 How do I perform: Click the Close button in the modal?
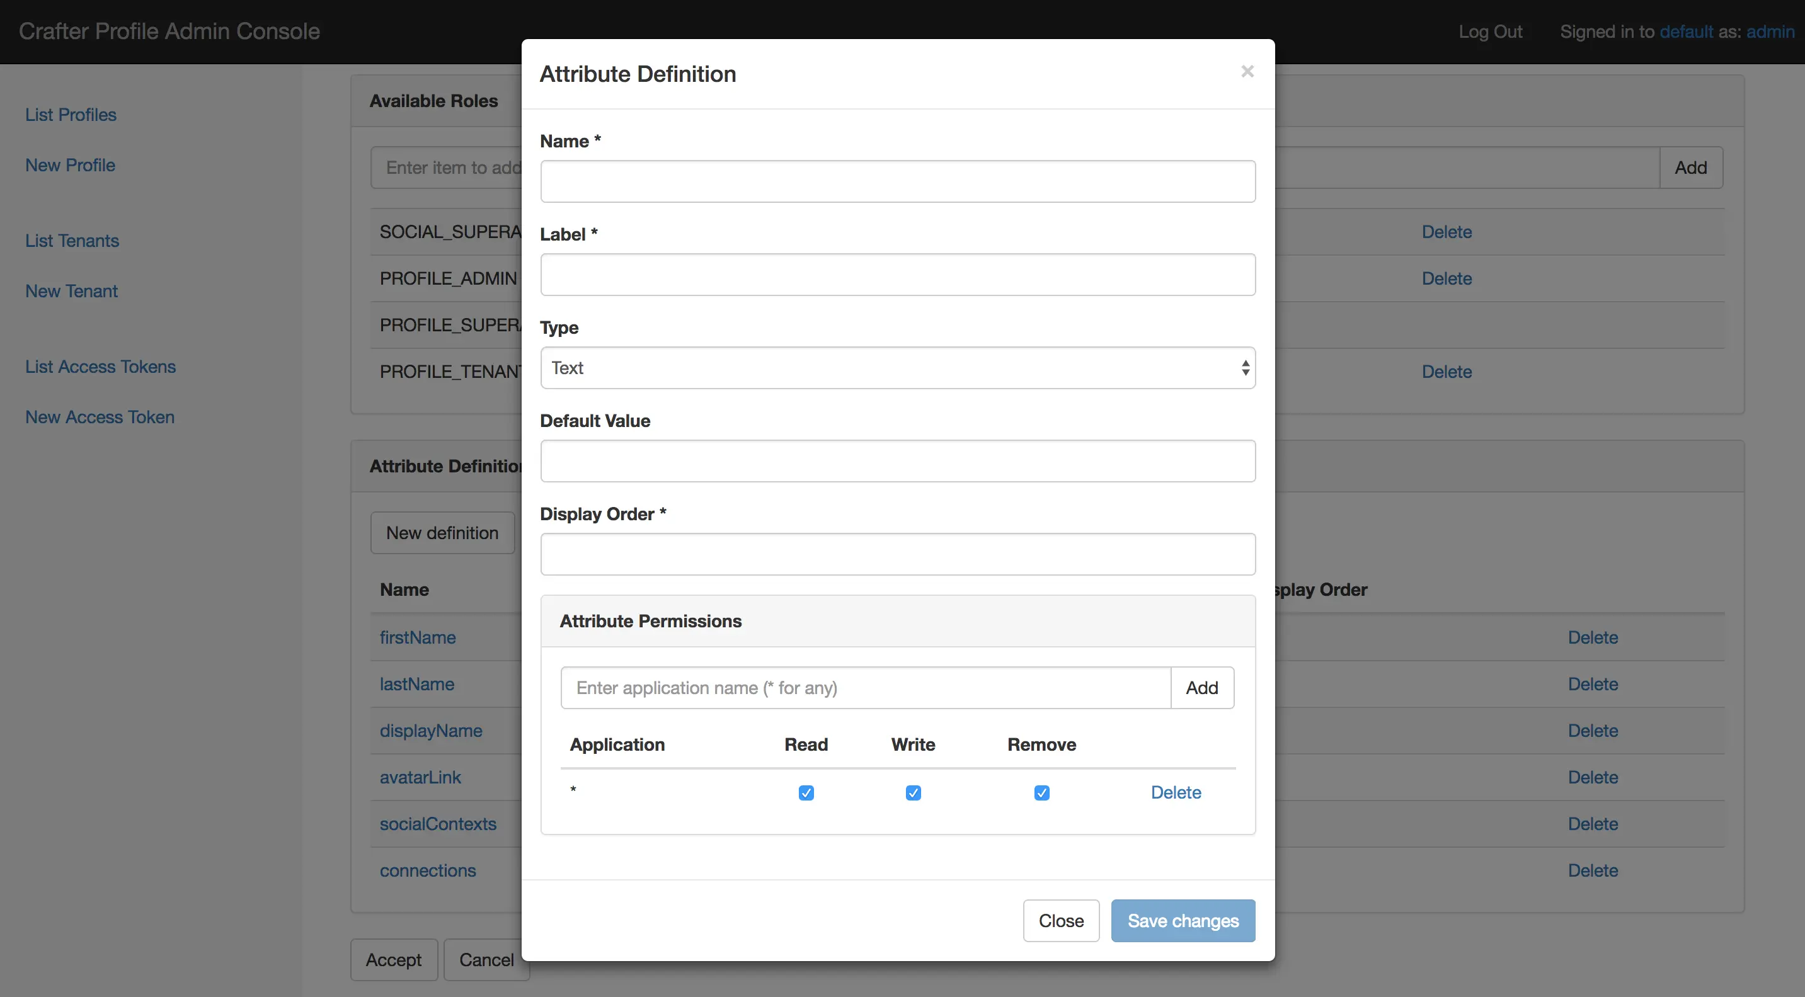pos(1061,920)
